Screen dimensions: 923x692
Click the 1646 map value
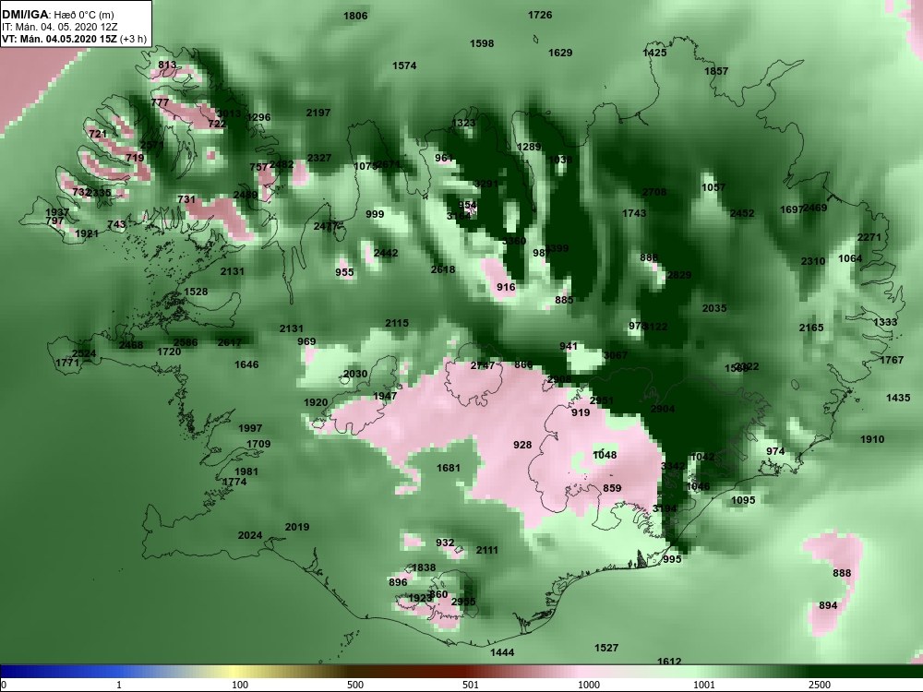pos(246,364)
